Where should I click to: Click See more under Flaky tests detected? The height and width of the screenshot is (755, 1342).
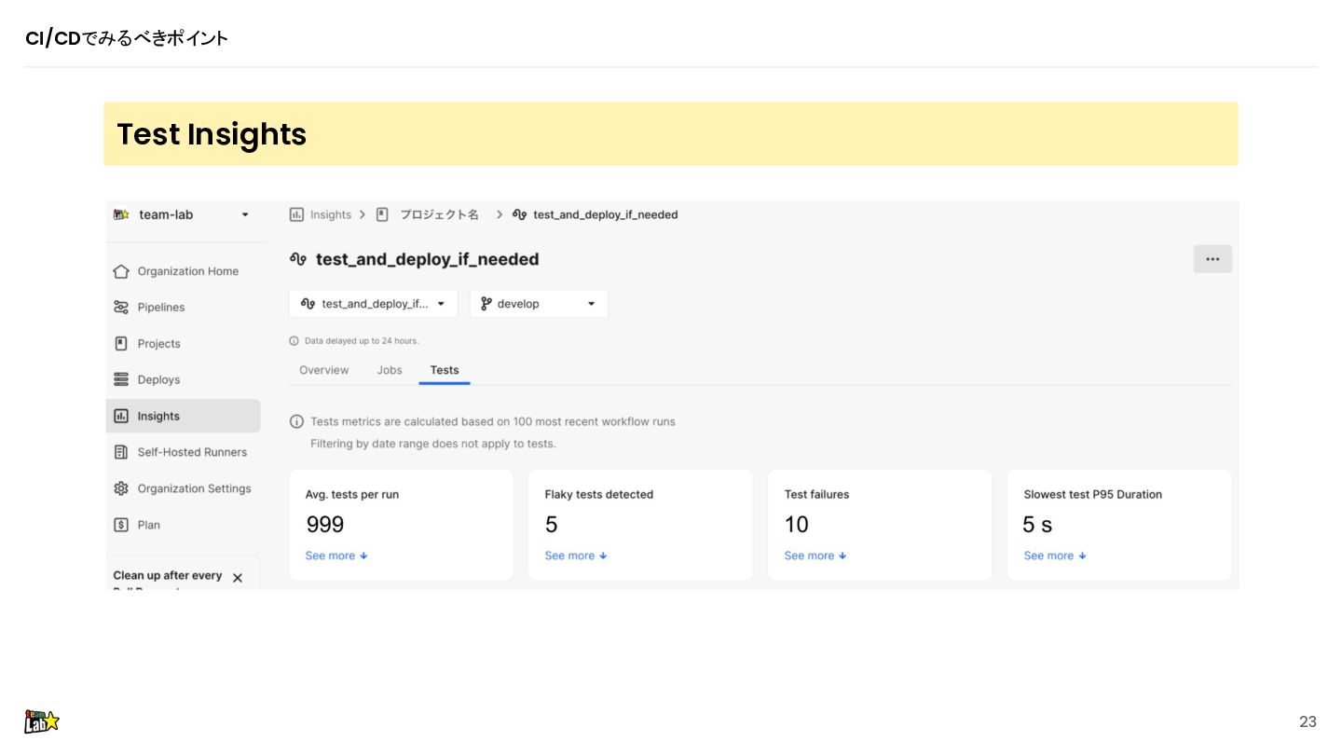pyautogui.click(x=576, y=556)
